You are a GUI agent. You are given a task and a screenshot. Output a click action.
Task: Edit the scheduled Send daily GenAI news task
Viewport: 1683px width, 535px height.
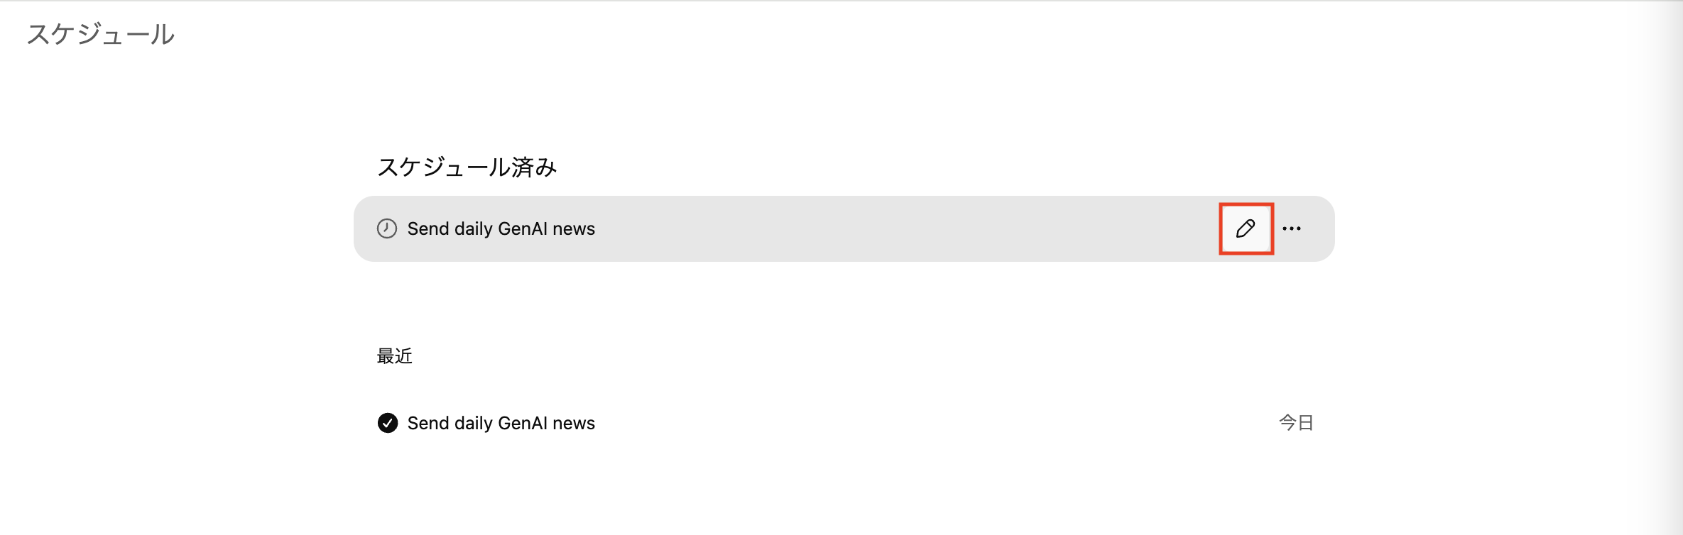pos(1246,228)
